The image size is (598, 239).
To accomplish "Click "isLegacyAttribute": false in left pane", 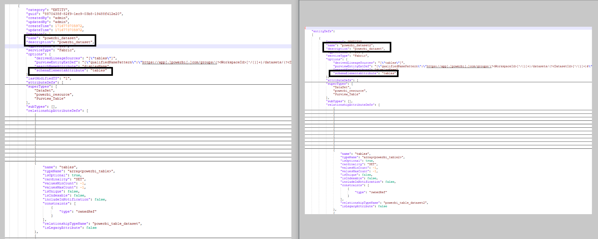I will (x=70, y=228).
